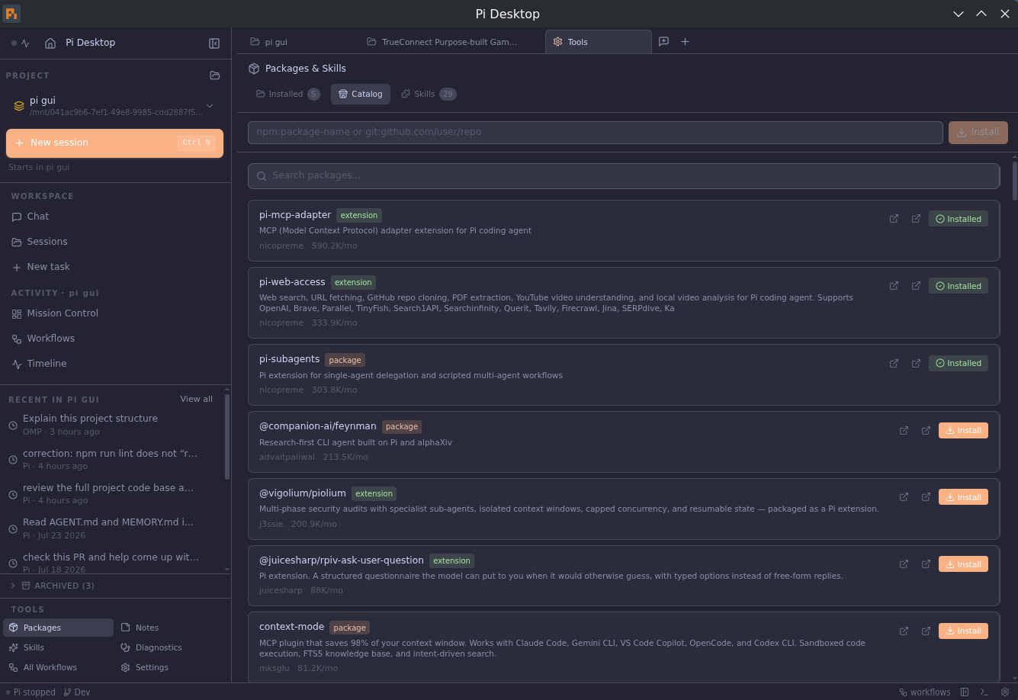Install @juicesharp/rpiv-ask-user-question extension
Image resolution: width=1018 pixels, height=700 pixels.
[963, 564]
